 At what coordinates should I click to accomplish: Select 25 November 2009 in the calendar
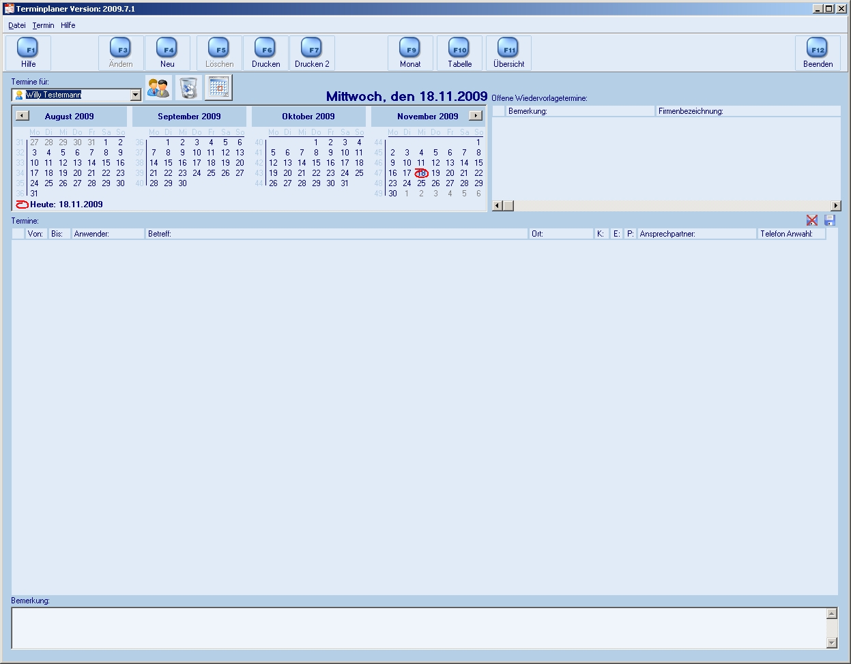click(x=421, y=183)
